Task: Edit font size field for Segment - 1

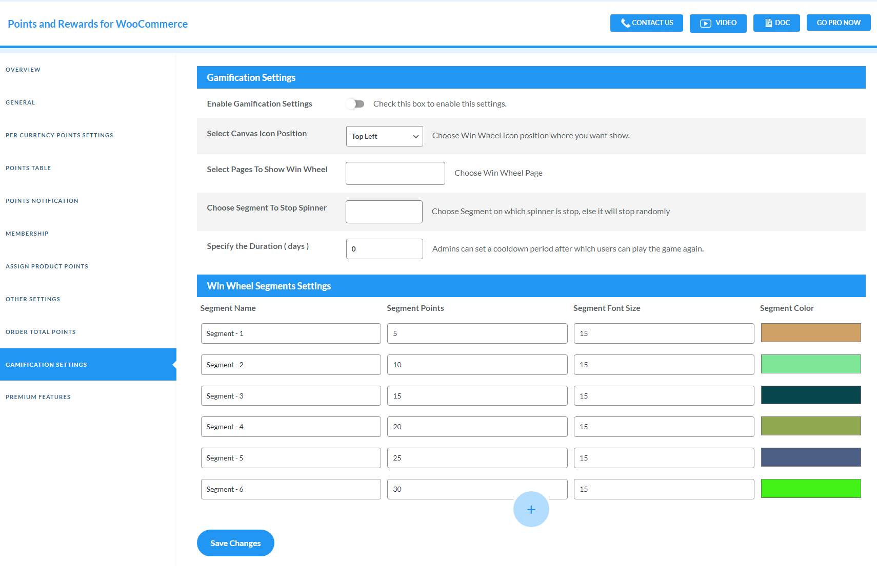Action: click(664, 333)
